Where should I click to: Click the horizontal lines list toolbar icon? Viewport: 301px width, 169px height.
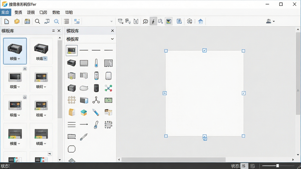click(66, 21)
